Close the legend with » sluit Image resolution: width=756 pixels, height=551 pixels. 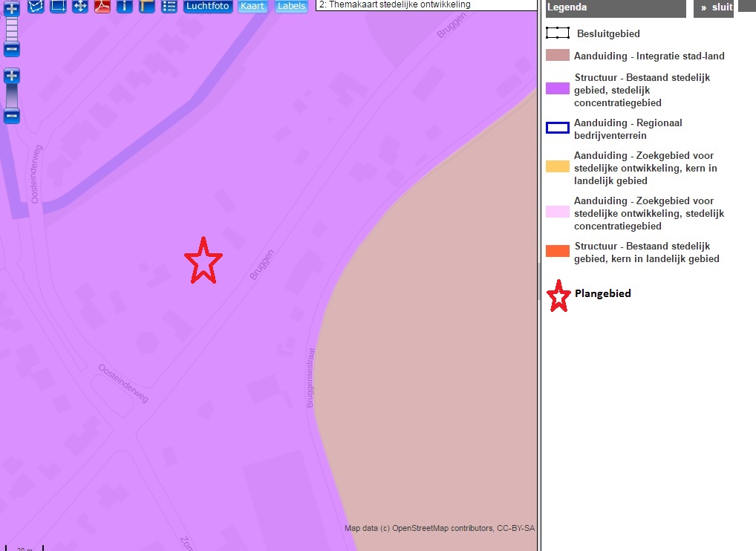pos(714,7)
